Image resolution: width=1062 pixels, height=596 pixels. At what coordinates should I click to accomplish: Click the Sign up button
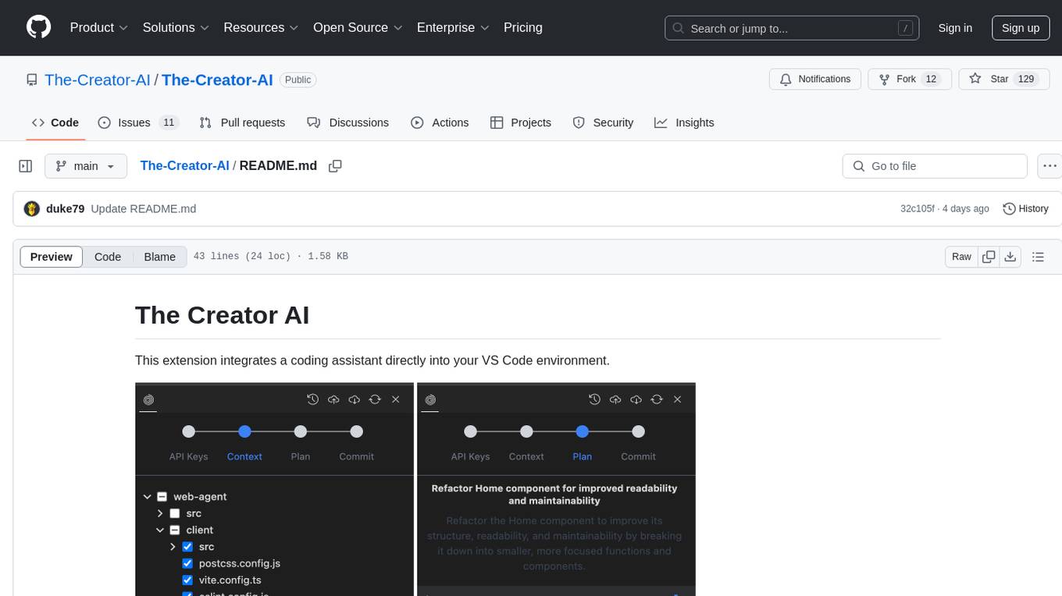tap(1021, 28)
